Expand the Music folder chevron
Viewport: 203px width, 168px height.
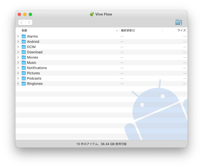pos(18,62)
